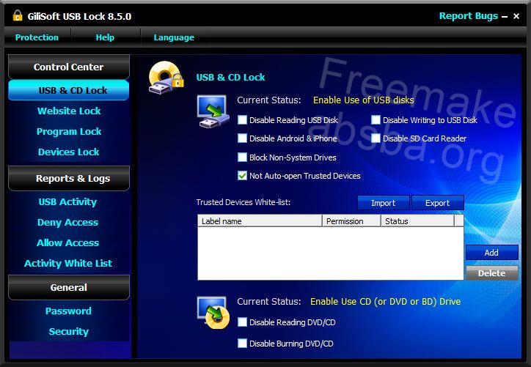Open Password settings
The width and height of the screenshot is (531, 367).
coord(68,311)
